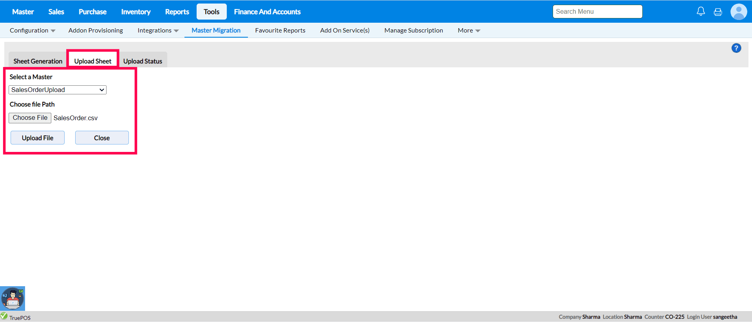Image resolution: width=752 pixels, height=323 pixels.
Task: Open Add On Service(s)
Action: click(345, 31)
